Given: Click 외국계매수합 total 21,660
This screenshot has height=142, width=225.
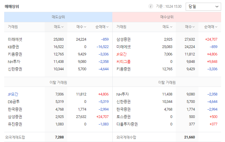Looking at the screenshot, I should click(190, 137).
